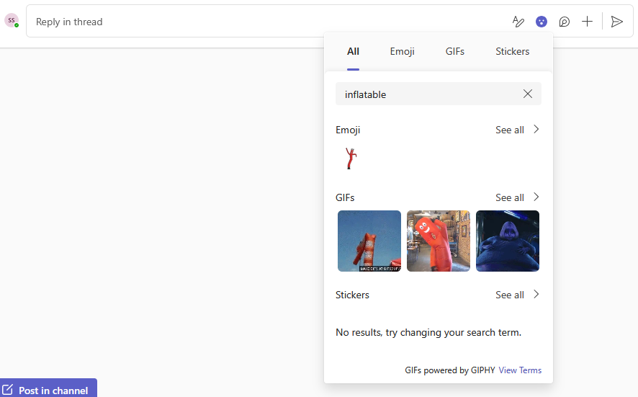Toggle the emoji, GIFs and stickers picker
Screen dimensions: 638x397
[542, 22]
